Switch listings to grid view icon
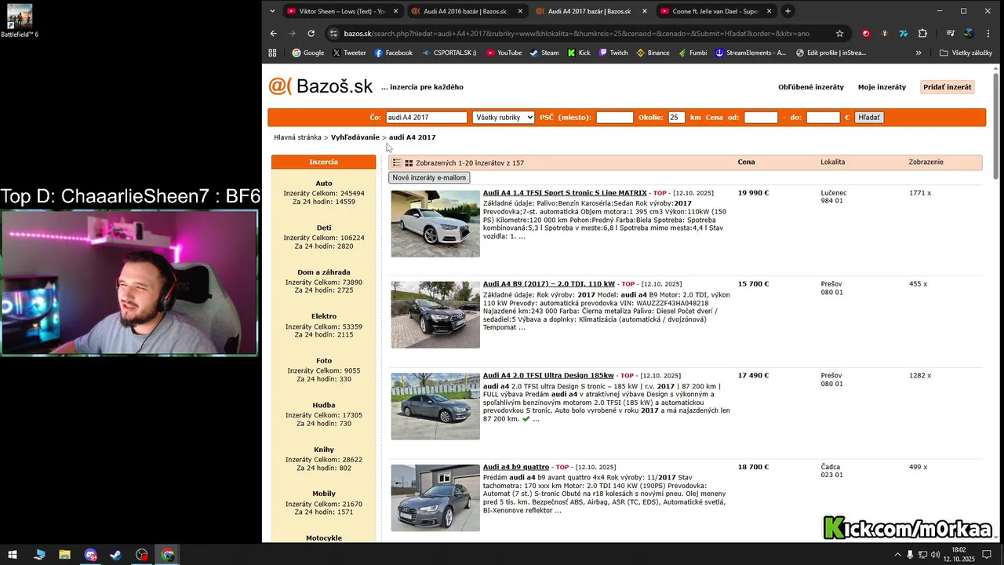This screenshot has width=1004, height=565. (409, 162)
